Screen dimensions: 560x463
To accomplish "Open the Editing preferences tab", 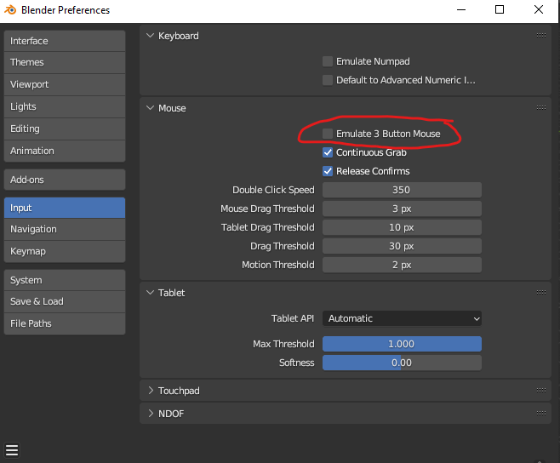I will click(65, 129).
